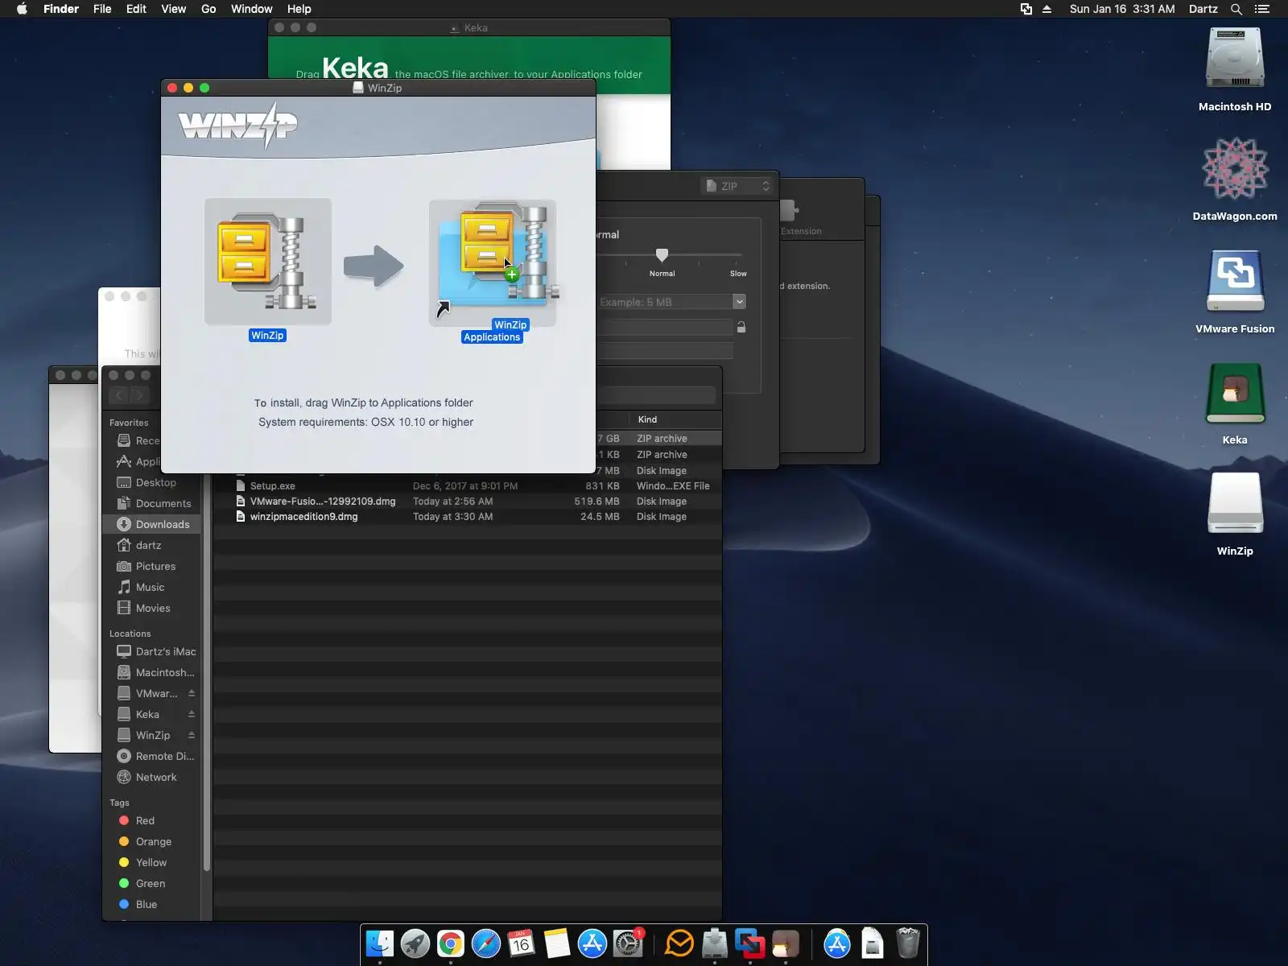The image size is (1288, 966).
Task: Select Music in Finder sidebar
Action: point(152,587)
